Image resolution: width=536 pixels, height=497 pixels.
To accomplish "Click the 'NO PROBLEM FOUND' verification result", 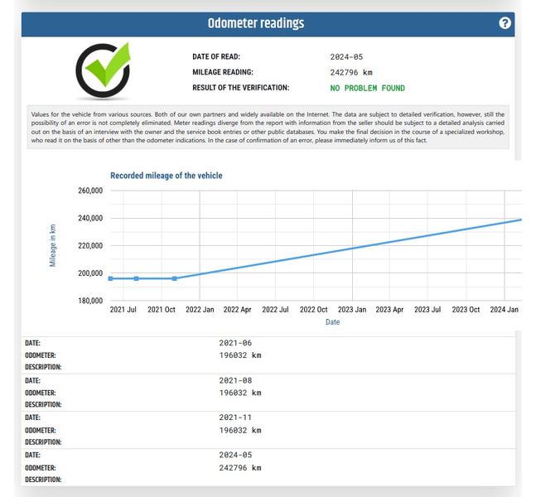I will [368, 88].
